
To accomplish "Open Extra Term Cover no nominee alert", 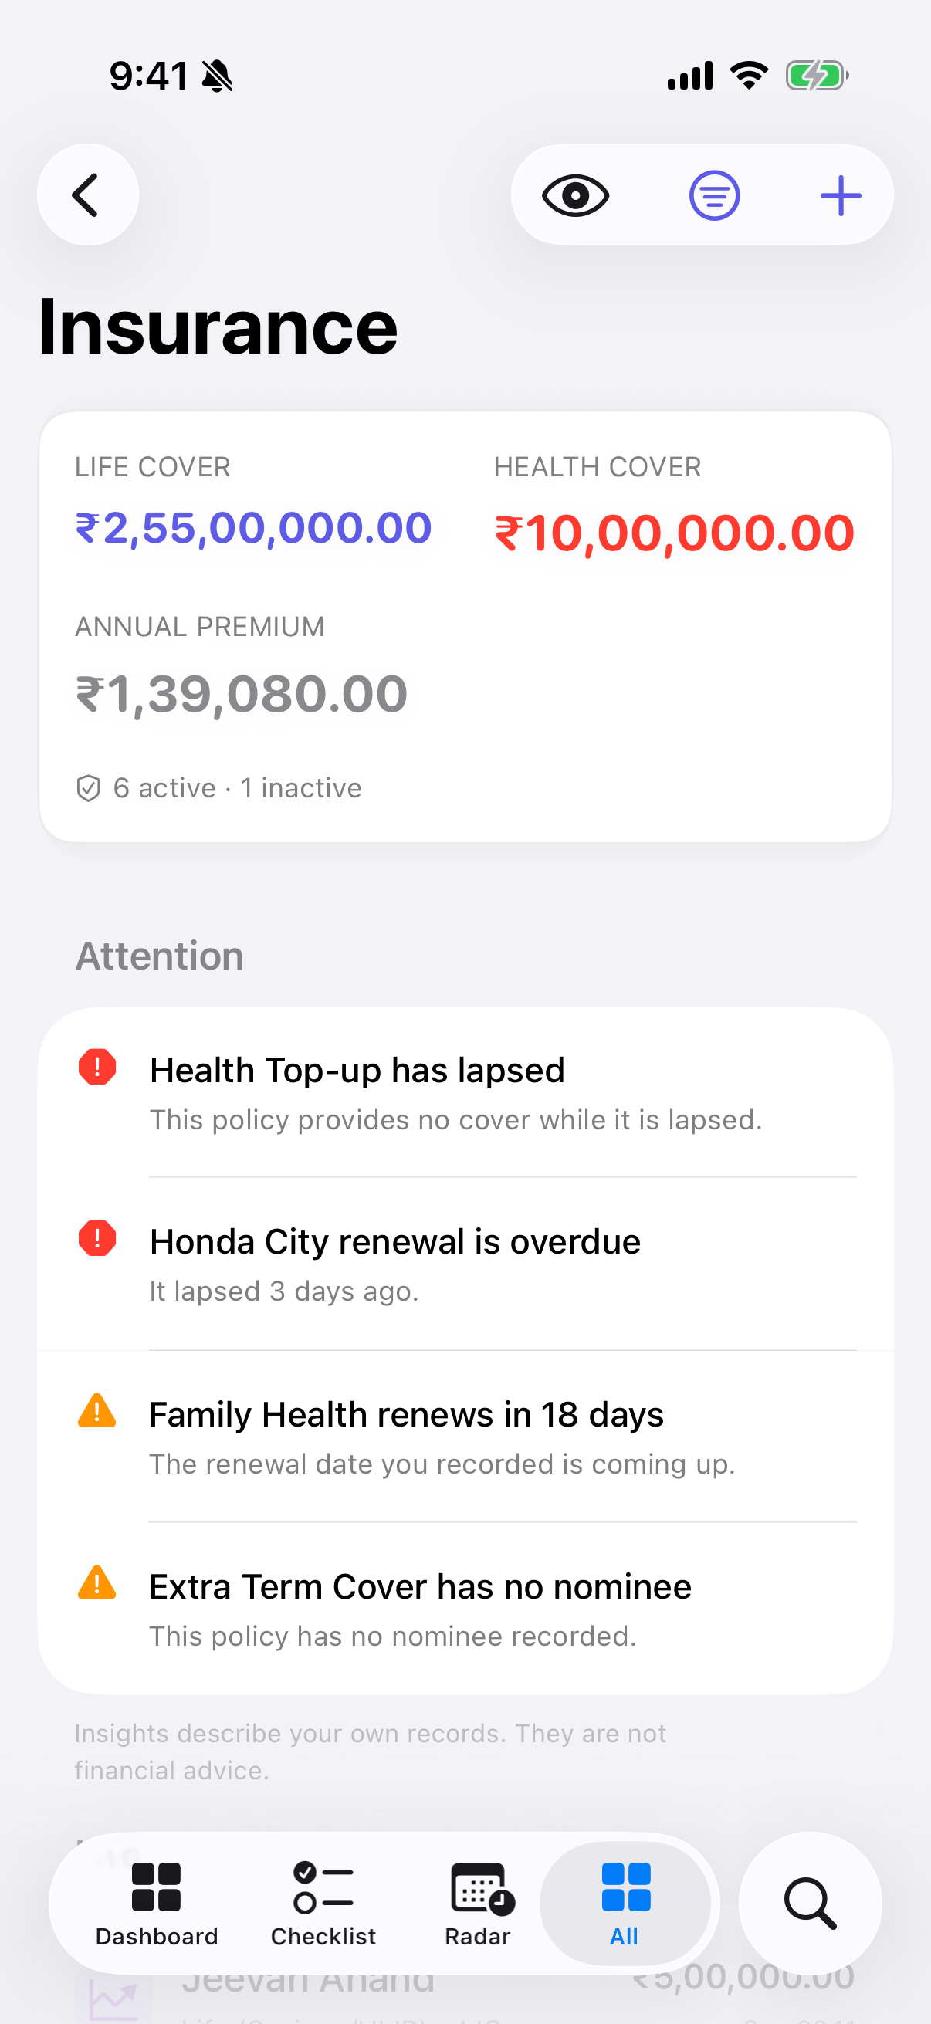I will tap(465, 1609).
